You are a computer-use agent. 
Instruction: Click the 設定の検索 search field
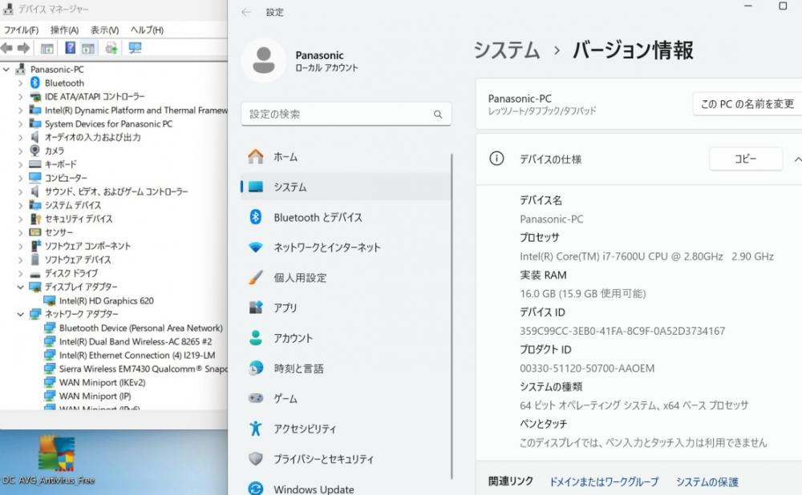click(346, 114)
